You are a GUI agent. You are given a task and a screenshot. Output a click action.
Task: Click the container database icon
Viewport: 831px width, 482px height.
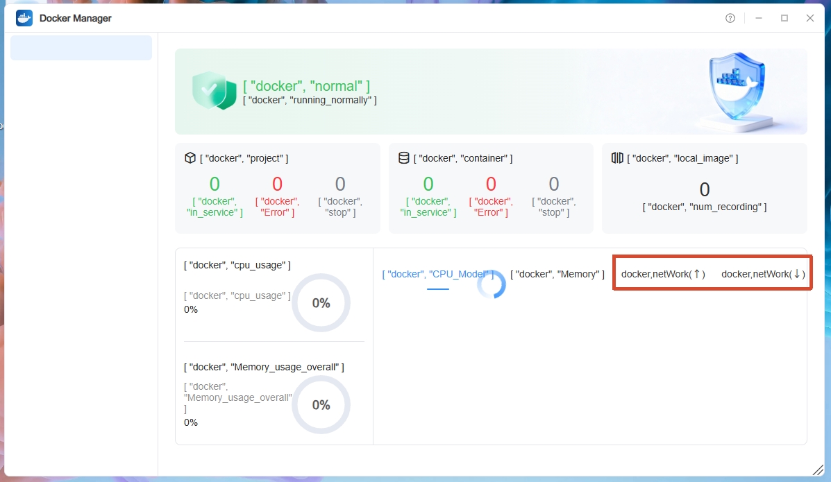click(404, 158)
